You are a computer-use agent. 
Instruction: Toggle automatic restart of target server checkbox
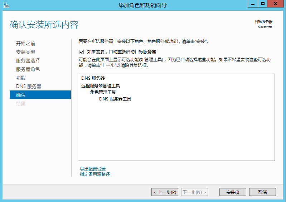tap(82, 52)
